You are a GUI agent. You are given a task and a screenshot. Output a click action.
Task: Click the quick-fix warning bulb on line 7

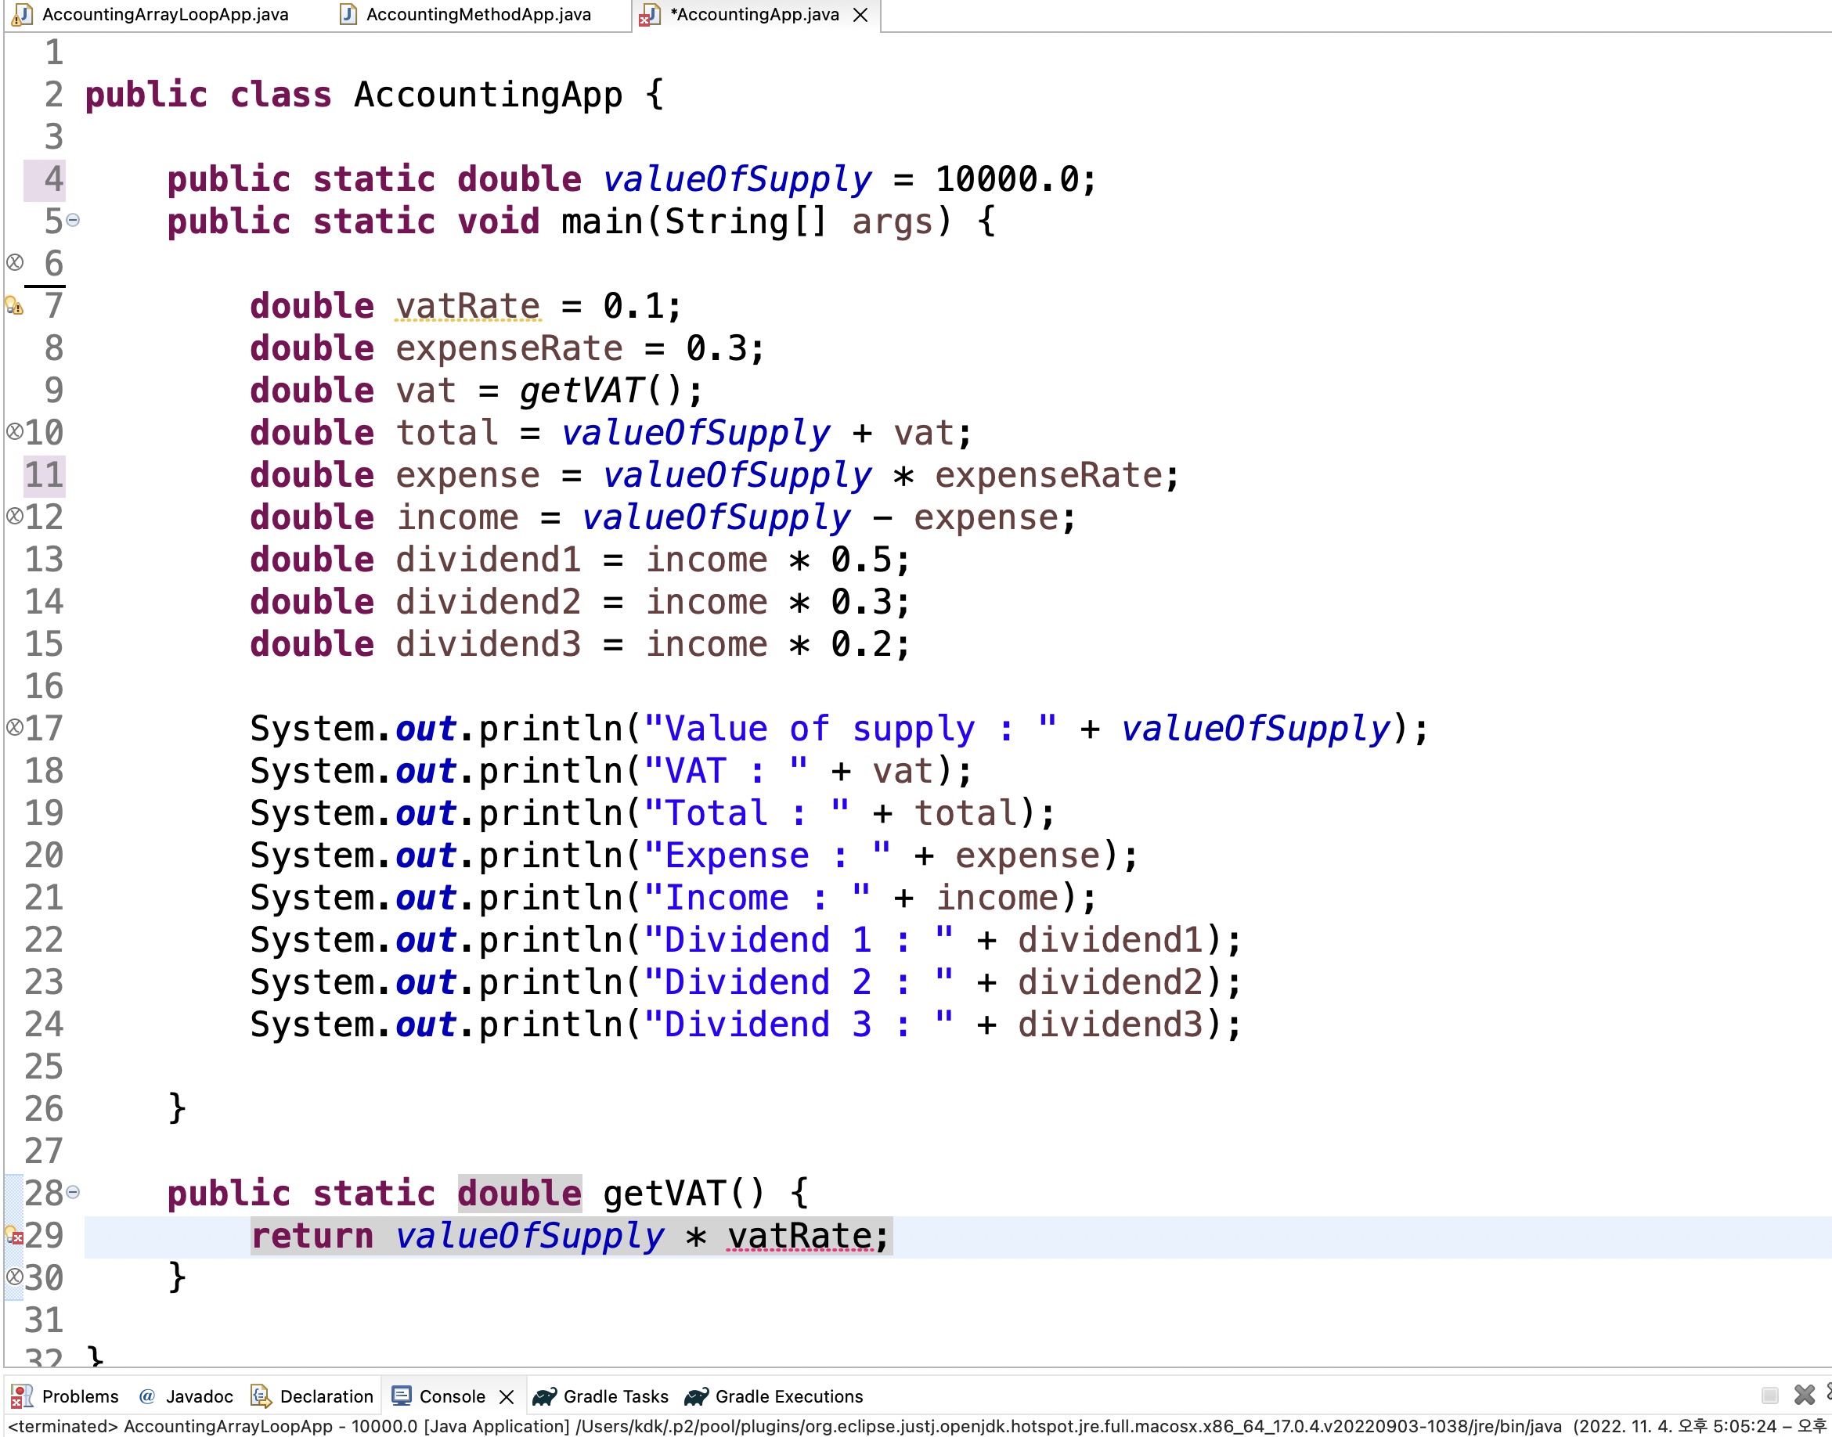(13, 305)
